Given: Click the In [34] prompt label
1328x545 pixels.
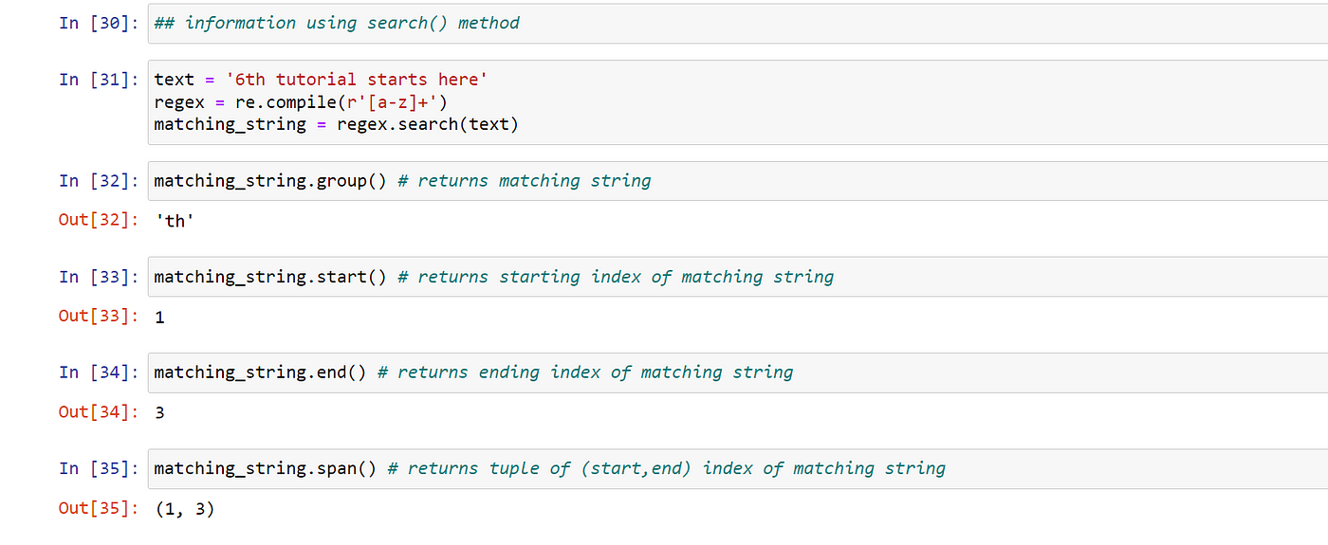Looking at the screenshot, I should click(99, 372).
